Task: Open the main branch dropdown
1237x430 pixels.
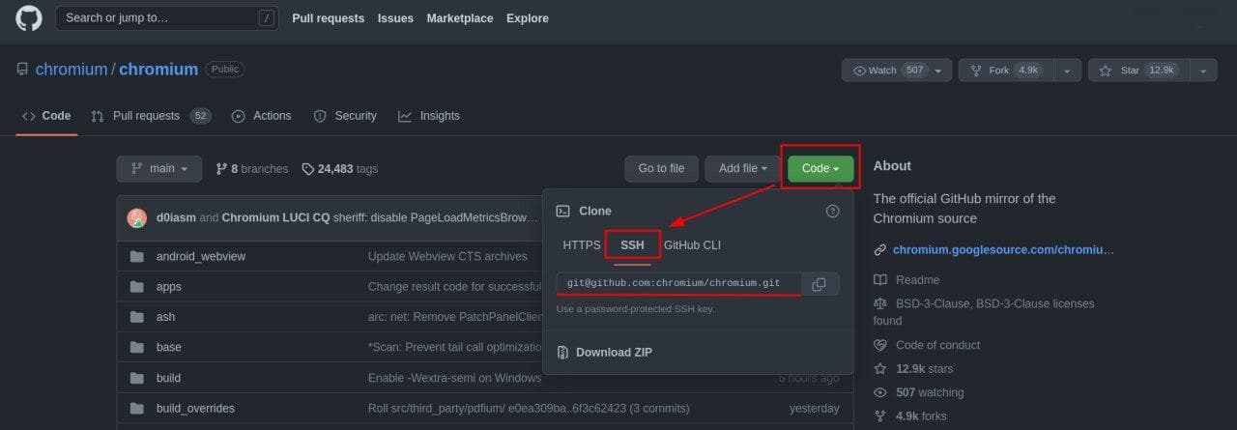Action: pyautogui.click(x=159, y=168)
